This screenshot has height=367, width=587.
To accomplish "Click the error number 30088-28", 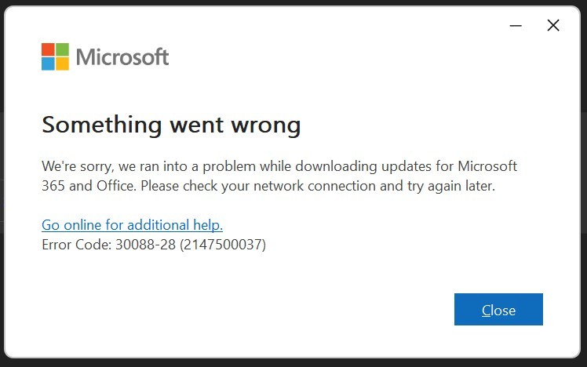I will coord(146,245).
